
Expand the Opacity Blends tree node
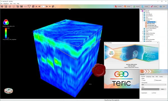pyautogui.click(x=143, y=16)
